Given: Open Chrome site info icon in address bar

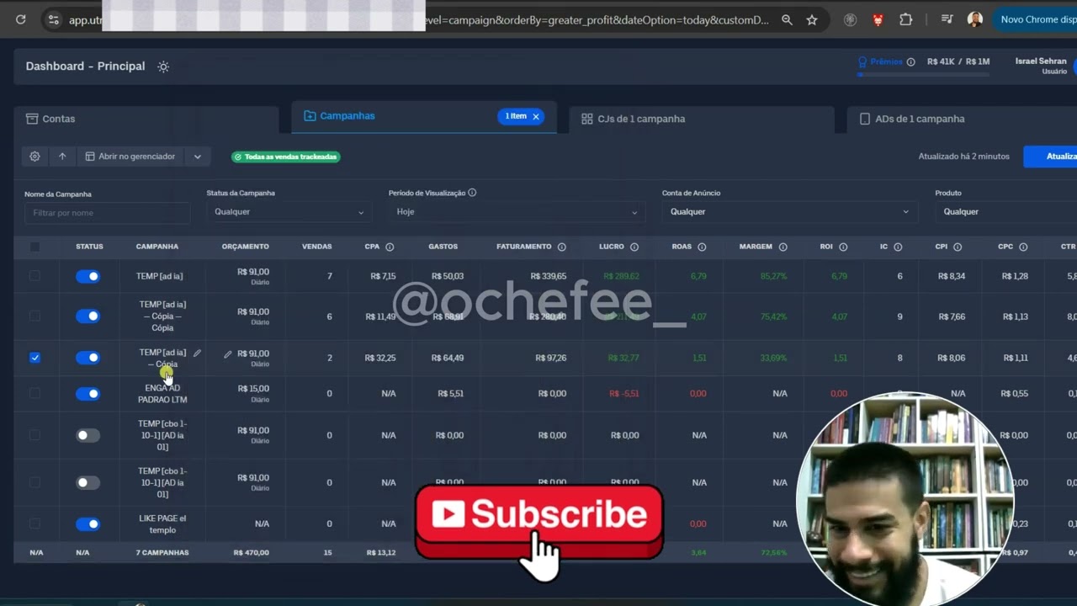Looking at the screenshot, I should 54,19.
